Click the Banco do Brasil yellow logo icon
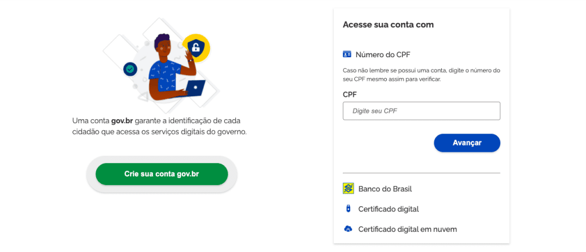Screen dimensions: 586x252 tap(348, 188)
